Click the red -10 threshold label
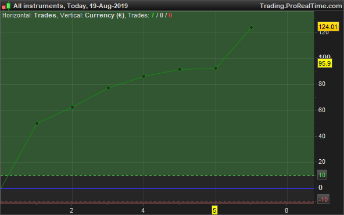This screenshot has width=344, height=215. click(x=323, y=199)
